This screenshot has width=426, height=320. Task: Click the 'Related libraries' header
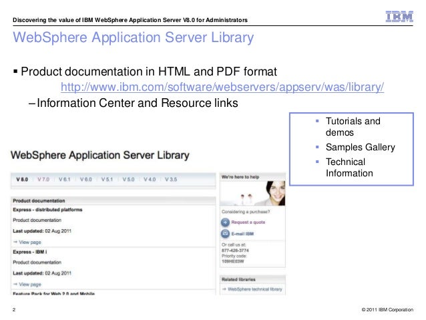pos(238,279)
